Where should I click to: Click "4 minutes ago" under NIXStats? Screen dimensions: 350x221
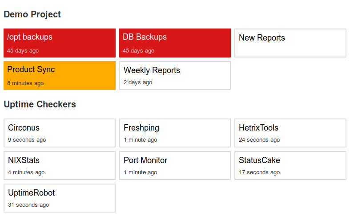tap(26, 172)
